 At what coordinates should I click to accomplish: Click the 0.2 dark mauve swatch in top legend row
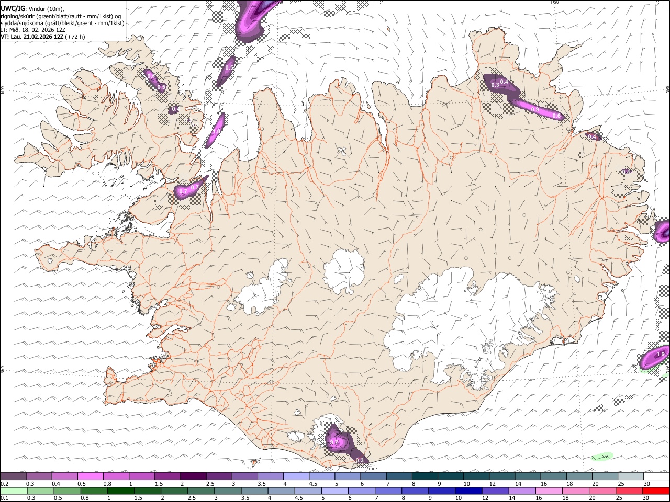13,476
